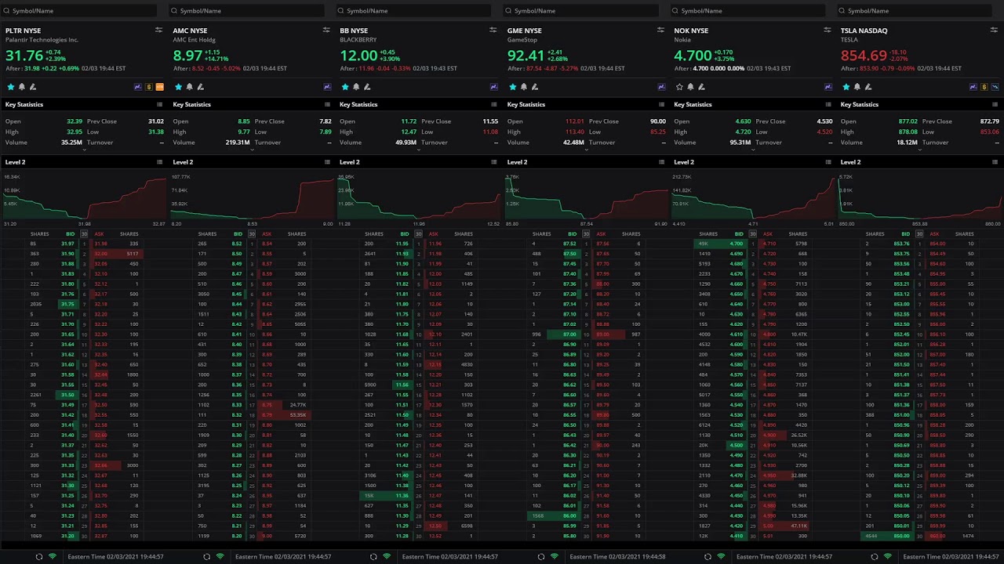This screenshot has width=1004, height=564.
Task: Toggle the BB watchlist star
Action: [345, 87]
